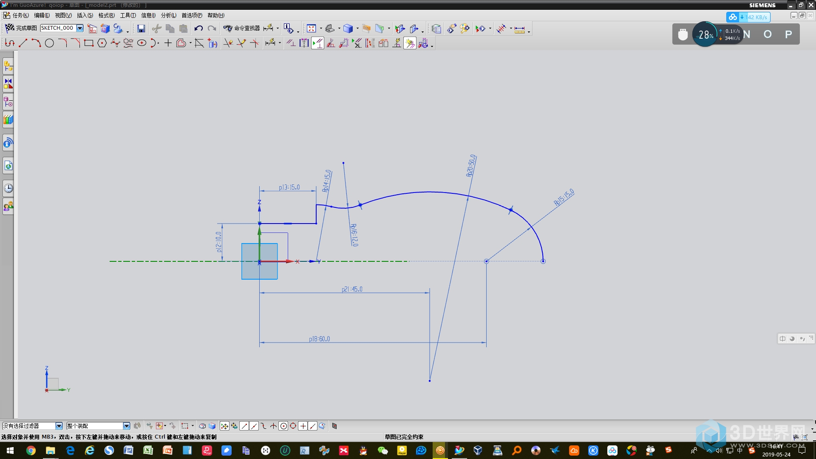Select the Arc sketch tool

tap(36, 43)
